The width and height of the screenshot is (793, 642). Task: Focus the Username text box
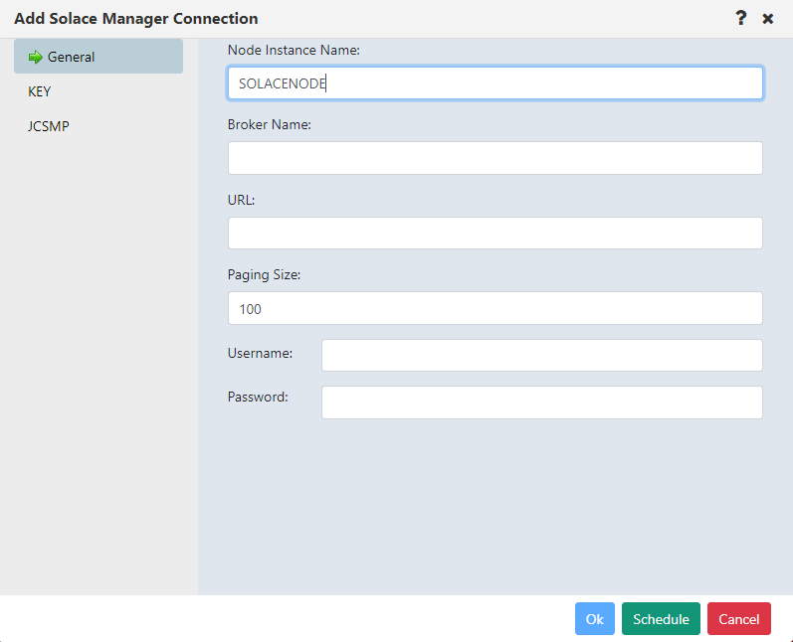point(542,355)
